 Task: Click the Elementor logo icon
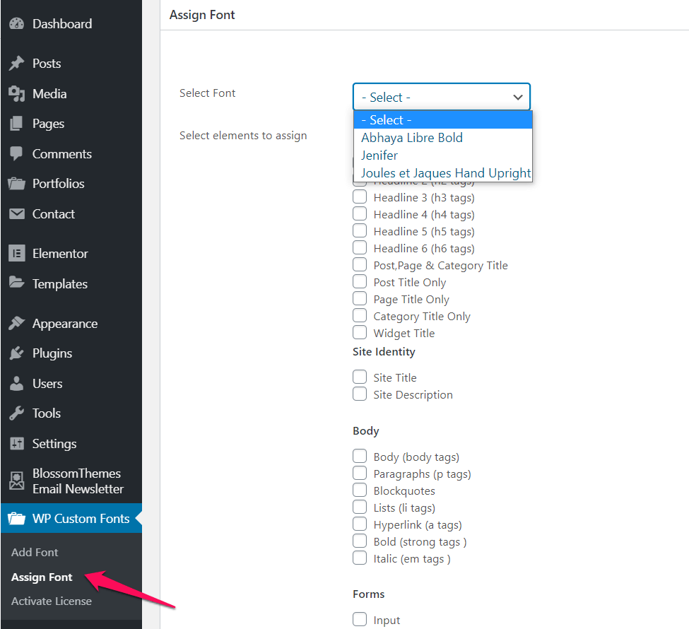[16, 254]
